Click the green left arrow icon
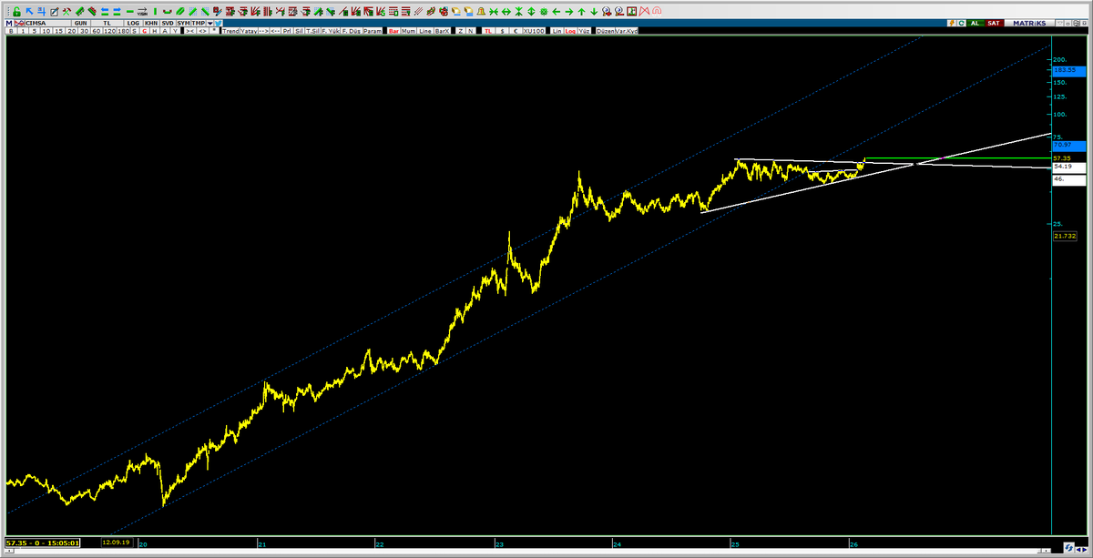The width and height of the screenshot is (1093, 558). pyautogui.click(x=556, y=12)
